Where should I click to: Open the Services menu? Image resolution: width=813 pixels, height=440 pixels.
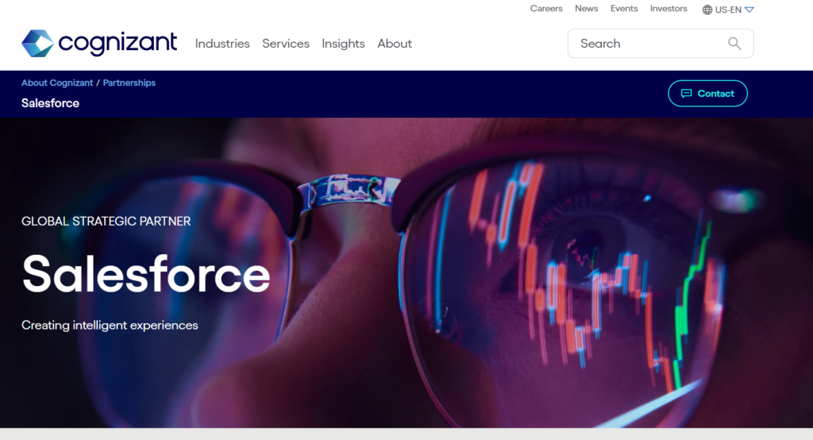[286, 44]
